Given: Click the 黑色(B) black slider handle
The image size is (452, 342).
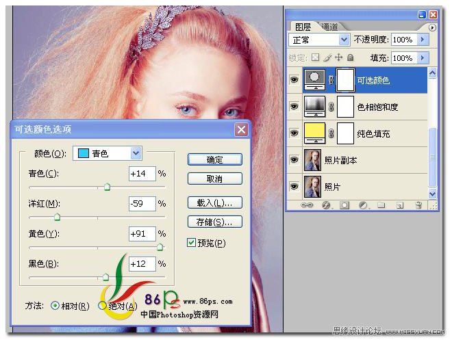Looking at the screenshot, I should (105, 277).
